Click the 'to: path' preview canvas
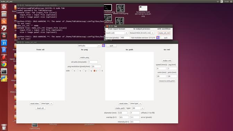Viewport: 233px width, 131px height. pos(129,76)
